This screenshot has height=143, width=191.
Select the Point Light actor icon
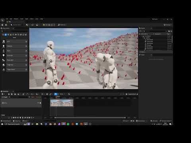coord(4,55)
